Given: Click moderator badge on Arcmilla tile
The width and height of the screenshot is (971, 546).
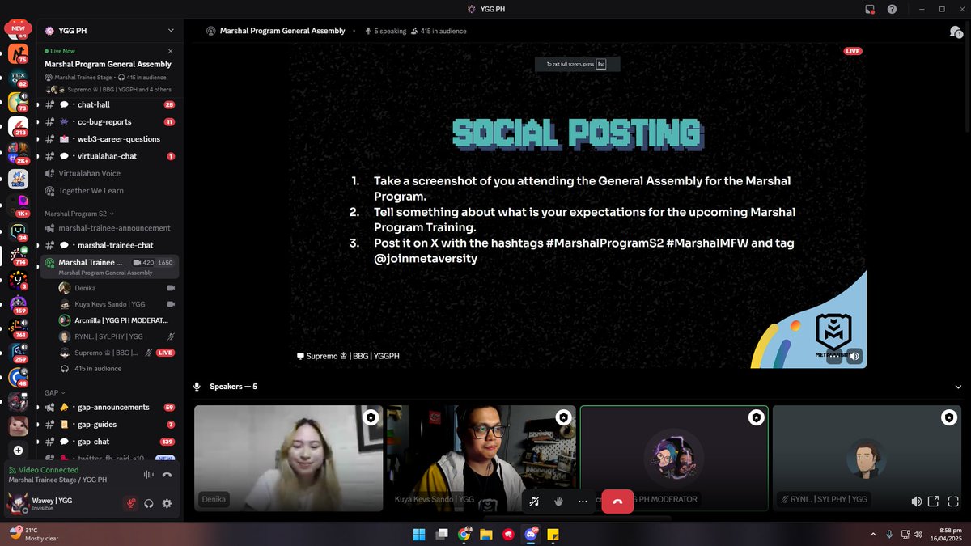Looking at the screenshot, I should (x=756, y=417).
